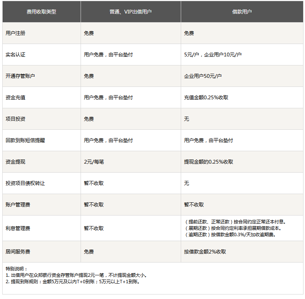The image size is (305, 299).
Task: Select the 开通存管账户 row label
Action: point(20,76)
